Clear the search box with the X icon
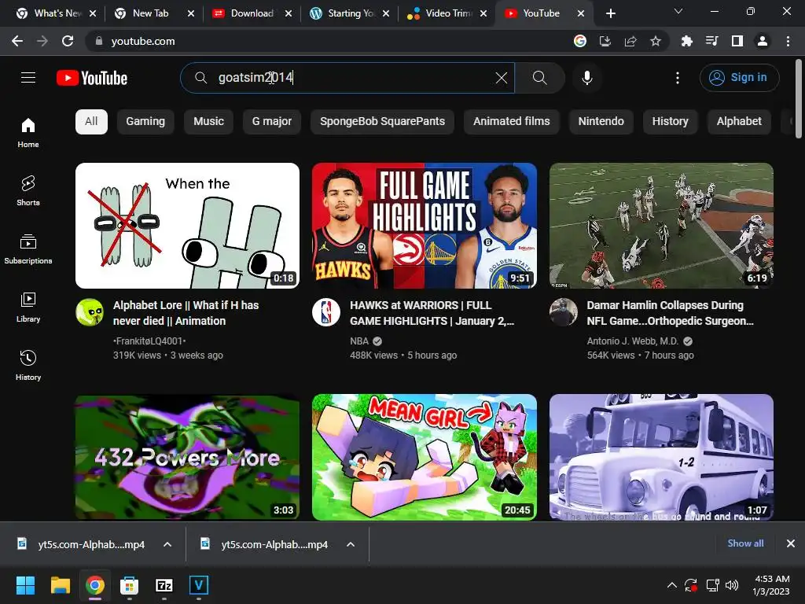Image resolution: width=805 pixels, height=604 pixels. [501, 78]
